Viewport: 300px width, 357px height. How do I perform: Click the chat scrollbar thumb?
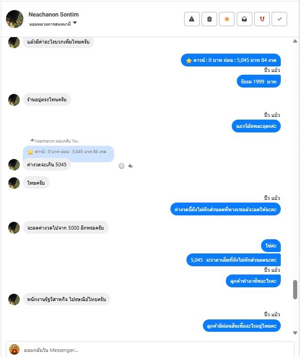coord(295,289)
